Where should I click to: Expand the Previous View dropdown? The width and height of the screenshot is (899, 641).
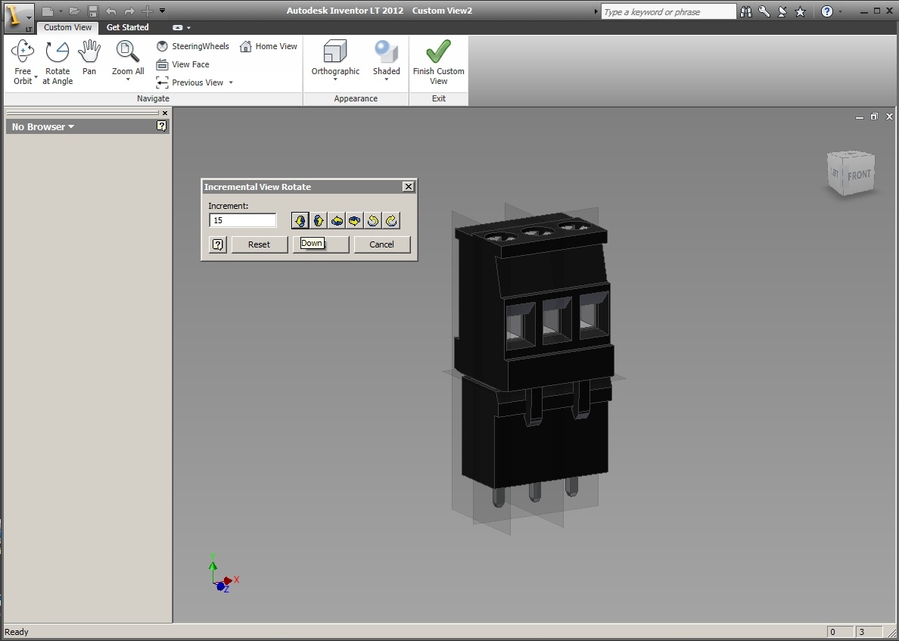pyautogui.click(x=230, y=82)
